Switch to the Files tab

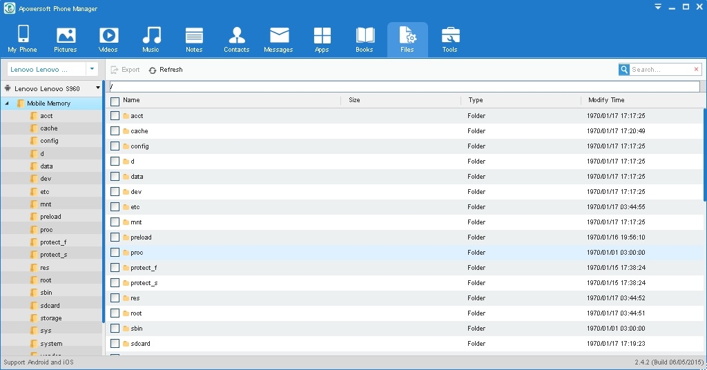click(x=407, y=39)
